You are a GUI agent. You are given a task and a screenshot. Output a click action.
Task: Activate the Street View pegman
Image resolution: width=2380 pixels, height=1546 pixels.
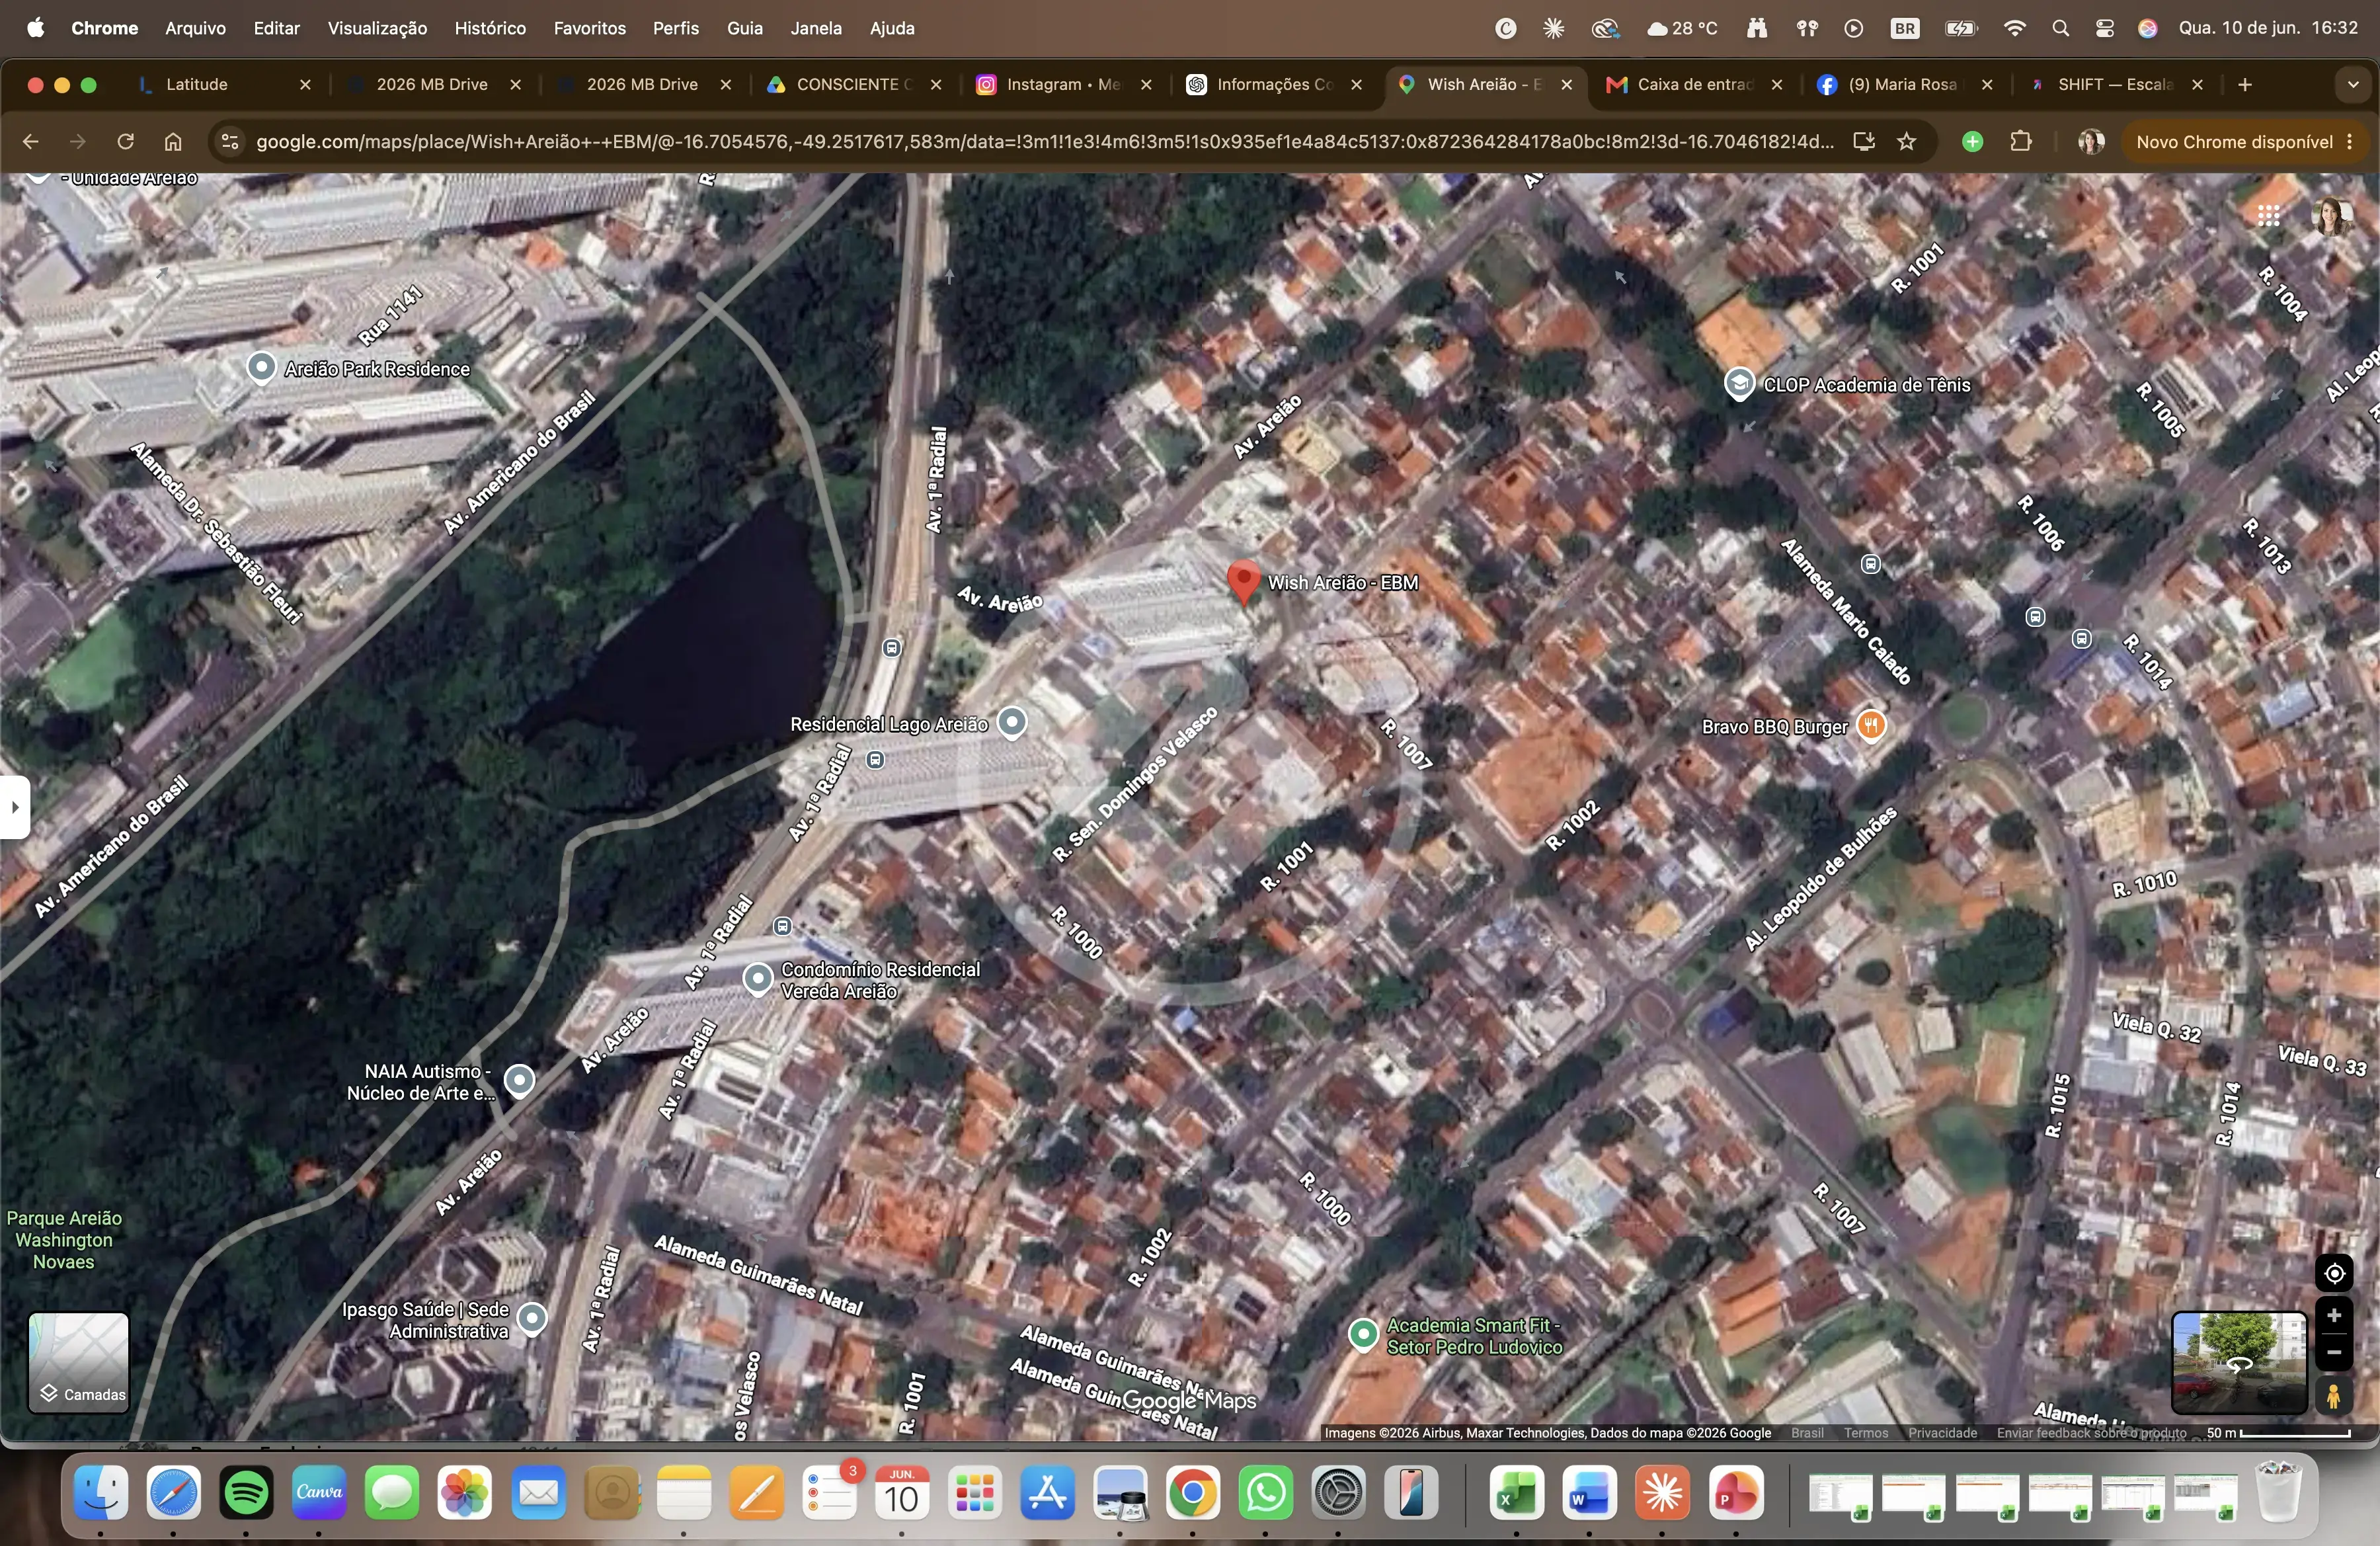[x=2334, y=1396]
